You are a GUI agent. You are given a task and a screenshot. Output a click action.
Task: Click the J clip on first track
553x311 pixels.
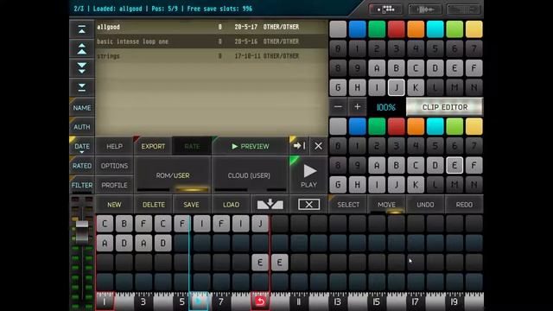pos(260,224)
